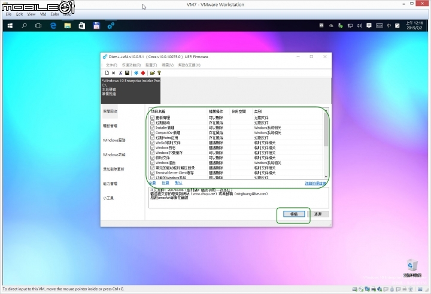The height and width of the screenshot is (294, 431).
Task: Select the second sidebar item 驅動管理
Action: pos(110,126)
